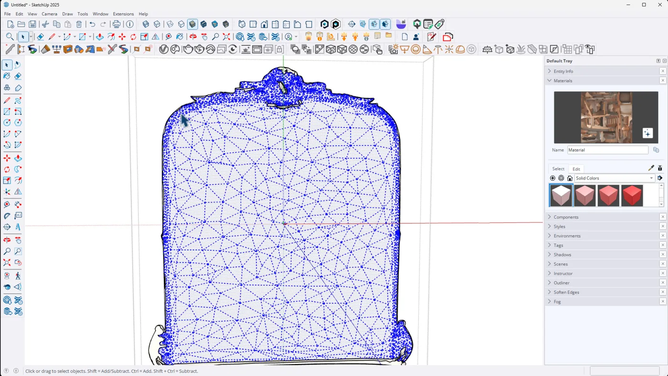Screen dimensions: 668x376
Task: Switch to the Edit tab in Materials
Action: 576,169
